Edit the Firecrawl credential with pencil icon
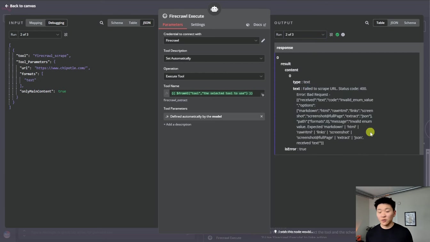This screenshot has width=430, height=242. tap(263, 40)
